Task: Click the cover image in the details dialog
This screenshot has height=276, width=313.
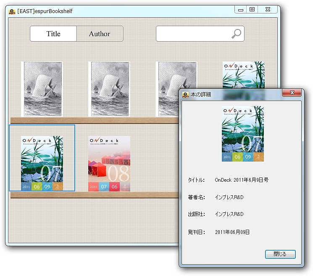Action: coord(243,134)
